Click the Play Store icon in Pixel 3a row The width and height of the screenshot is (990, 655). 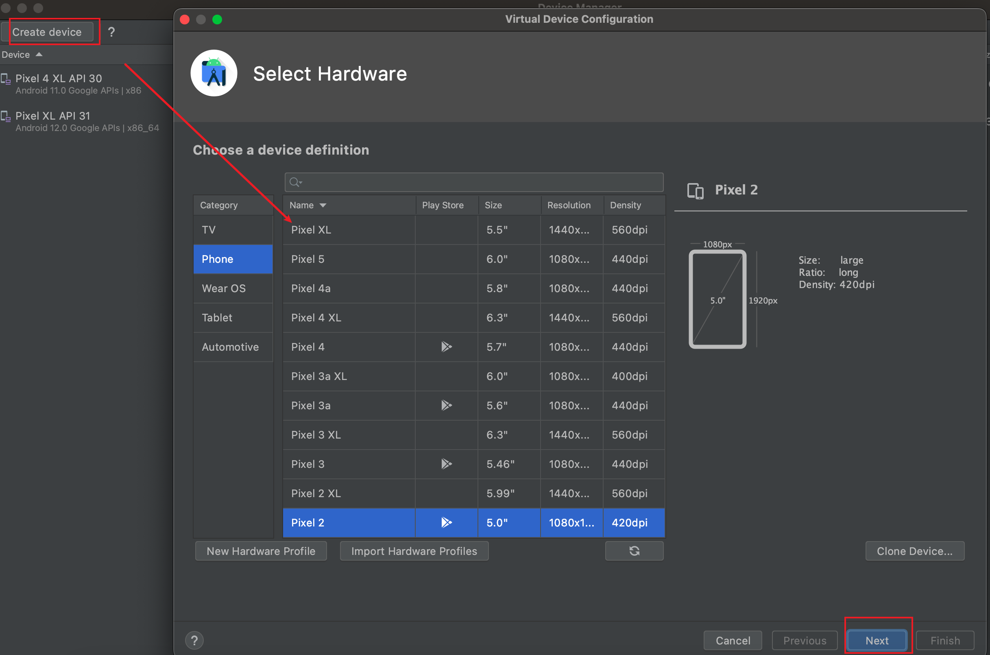(446, 405)
